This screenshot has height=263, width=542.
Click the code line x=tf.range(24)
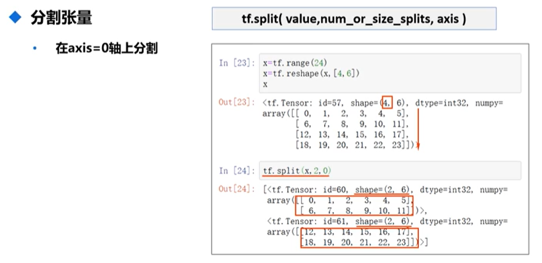295,63
